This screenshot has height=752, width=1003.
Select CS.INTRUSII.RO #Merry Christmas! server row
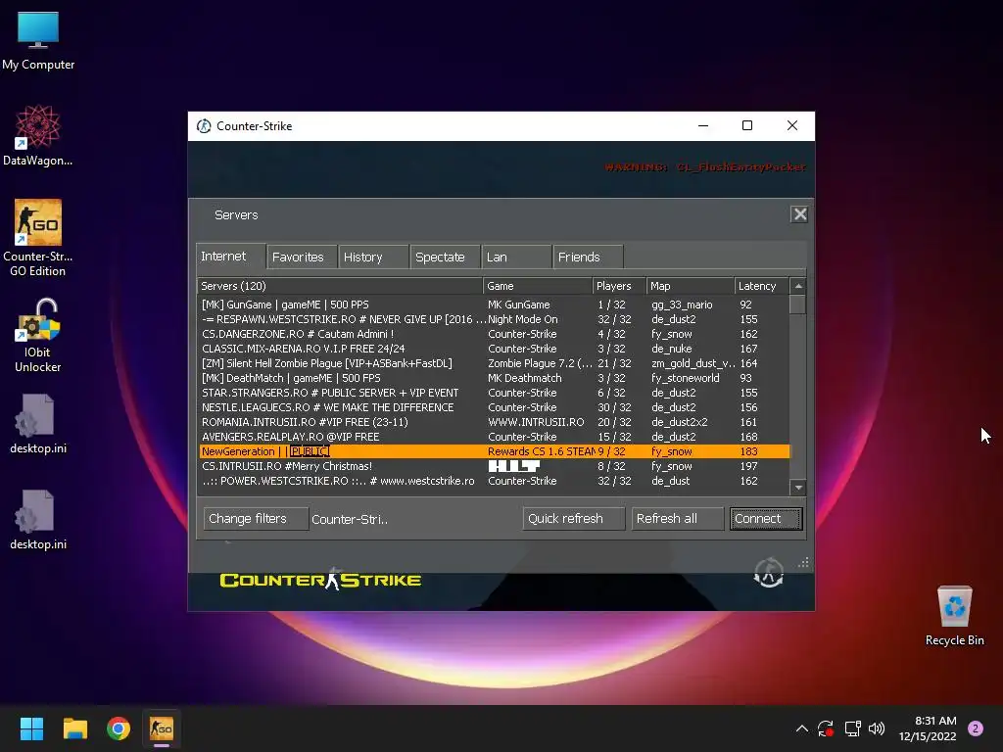(x=494, y=466)
